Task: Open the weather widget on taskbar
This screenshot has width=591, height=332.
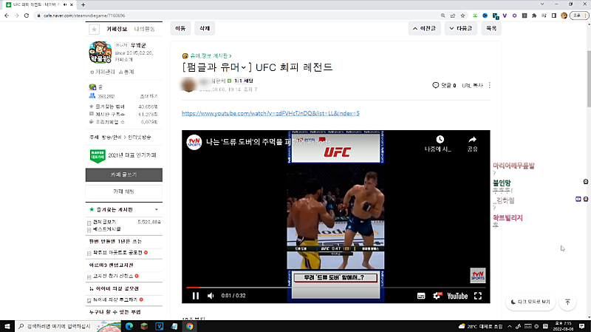Action: (481, 326)
